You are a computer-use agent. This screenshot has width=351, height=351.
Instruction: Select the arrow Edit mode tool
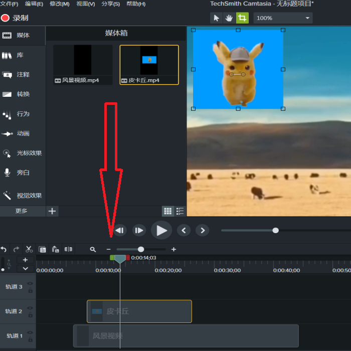pos(216,18)
